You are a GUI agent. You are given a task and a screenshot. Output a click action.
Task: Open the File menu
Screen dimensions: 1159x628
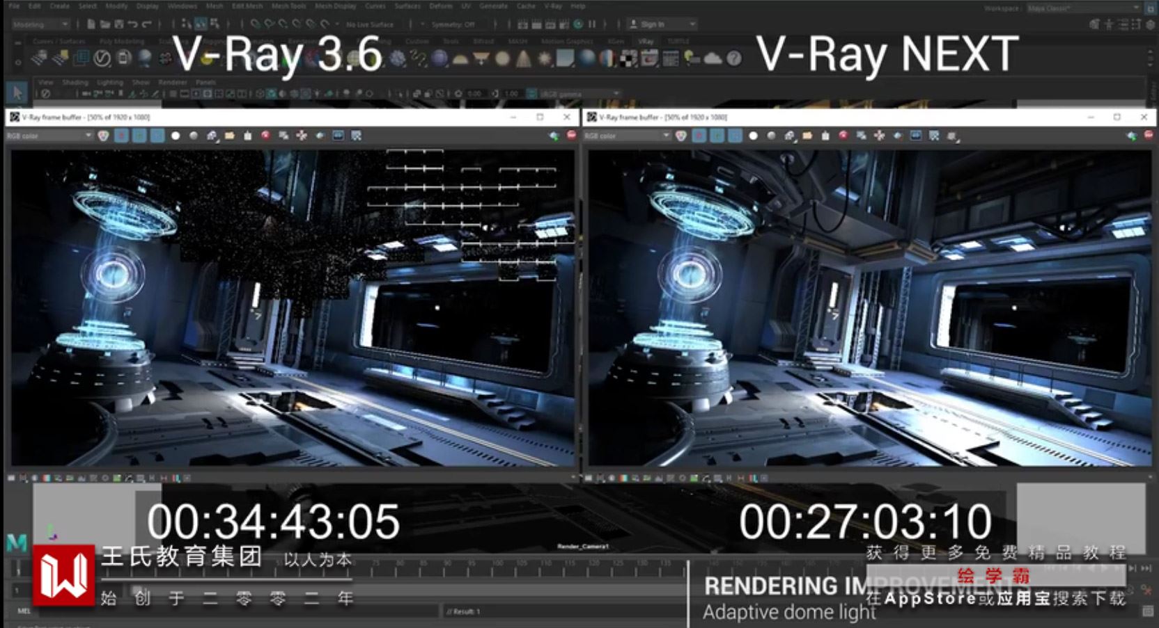point(14,6)
